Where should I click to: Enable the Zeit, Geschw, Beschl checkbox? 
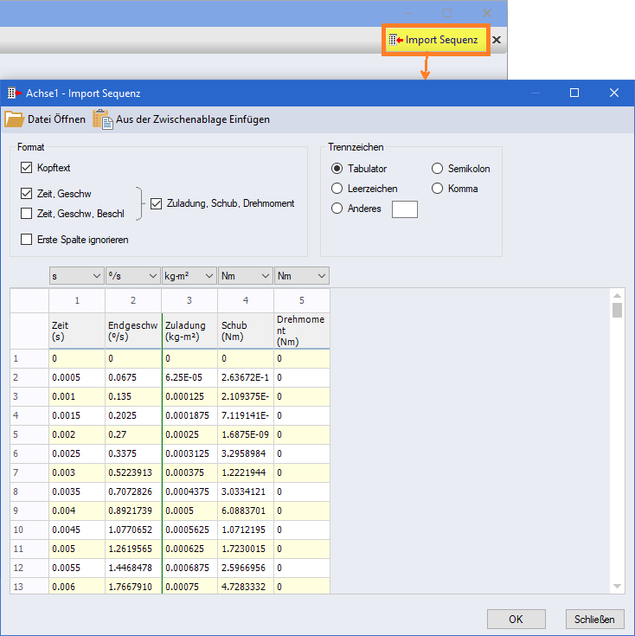click(x=26, y=213)
